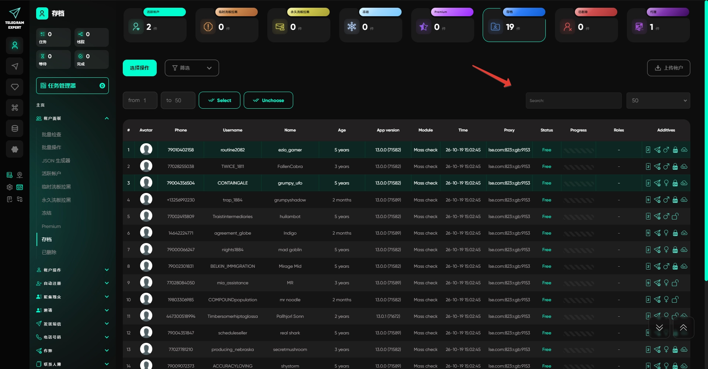Click the 选择操作 button
This screenshot has width=708, height=369.
click(x=140, y=68)
